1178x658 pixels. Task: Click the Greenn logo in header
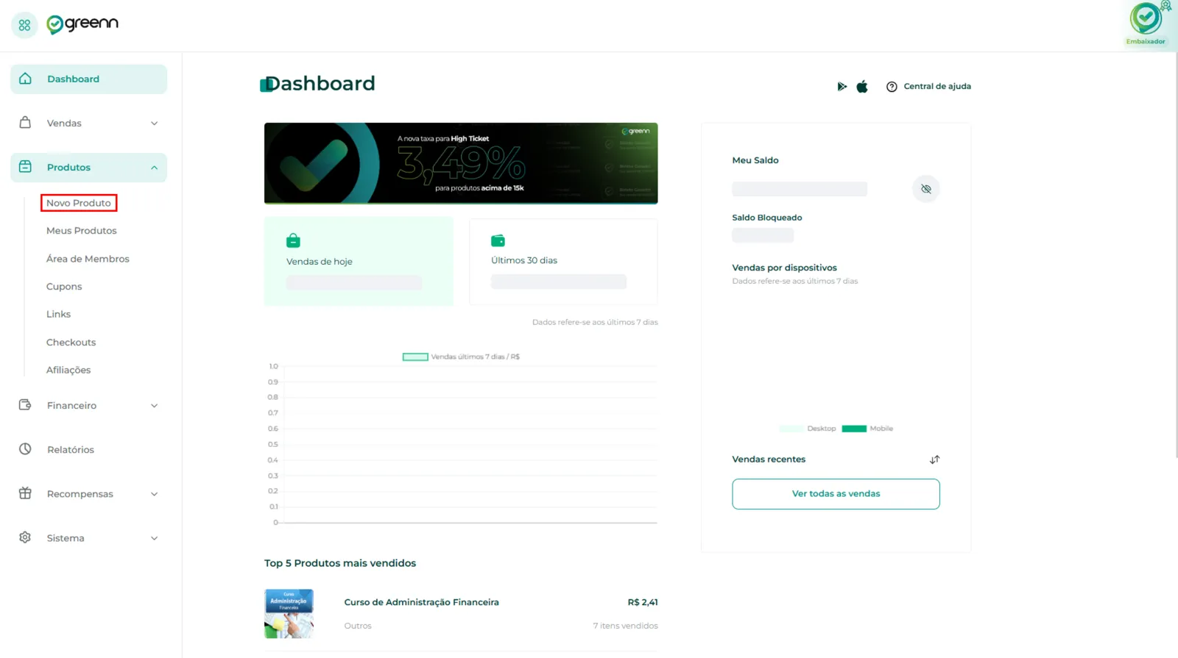click(x=82, y=24)
